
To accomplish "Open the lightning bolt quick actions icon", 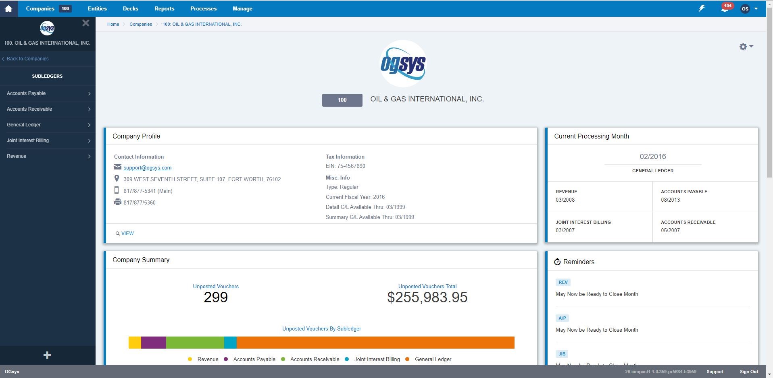I will coord(702,8).
